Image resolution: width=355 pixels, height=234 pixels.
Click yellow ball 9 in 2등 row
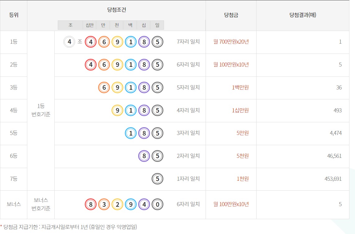(x=117, y=65)
